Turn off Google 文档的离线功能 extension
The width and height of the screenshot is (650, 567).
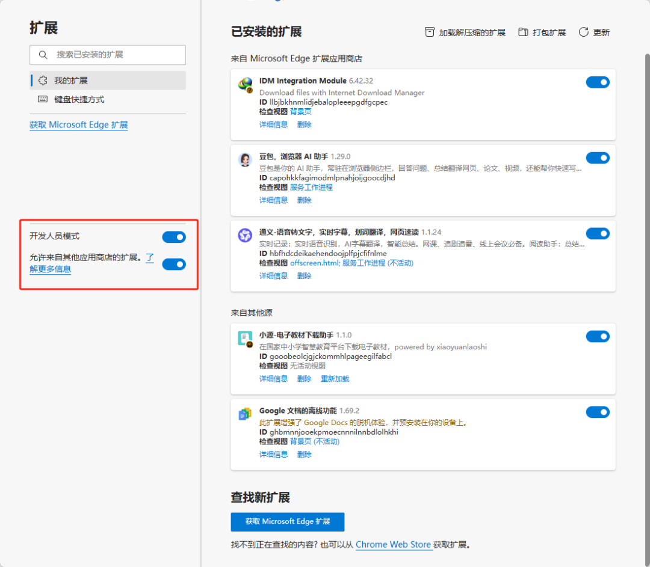tap(598, 412)
